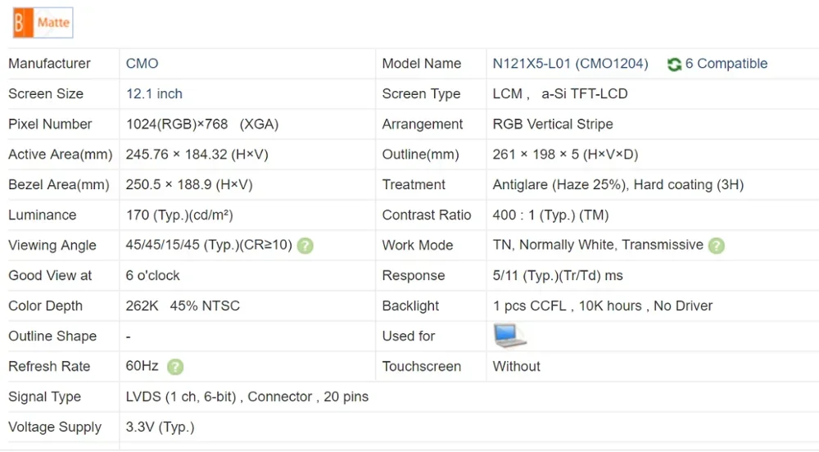819x452 pixels.
Task: Click the Response time 5/11 value
Action: tap(557, 276)
